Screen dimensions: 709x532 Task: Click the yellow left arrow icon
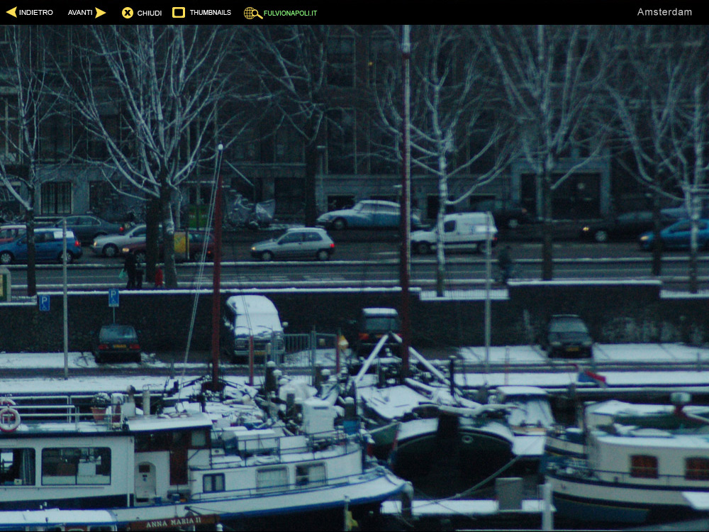[11, 12]
